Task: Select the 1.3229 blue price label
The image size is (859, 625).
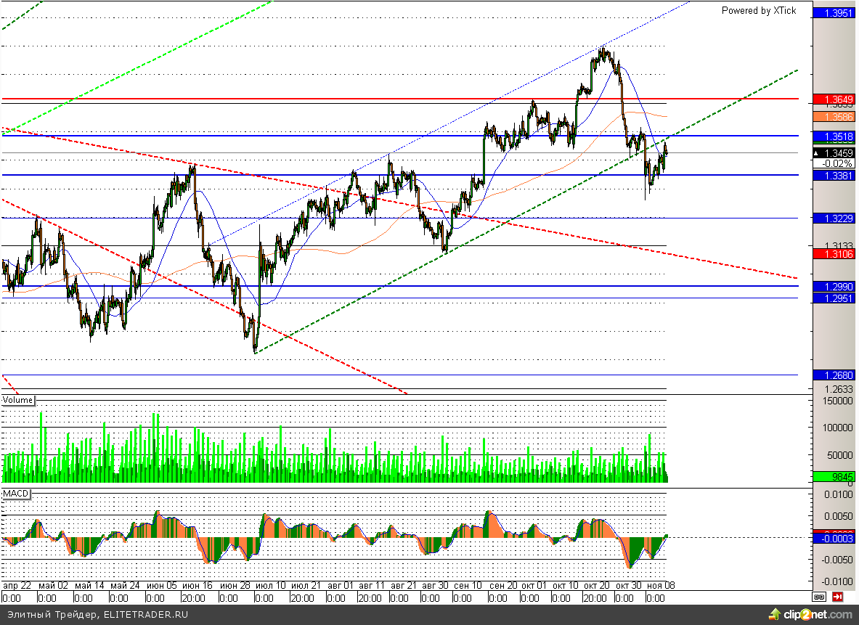Action: (x=836, y=218)
